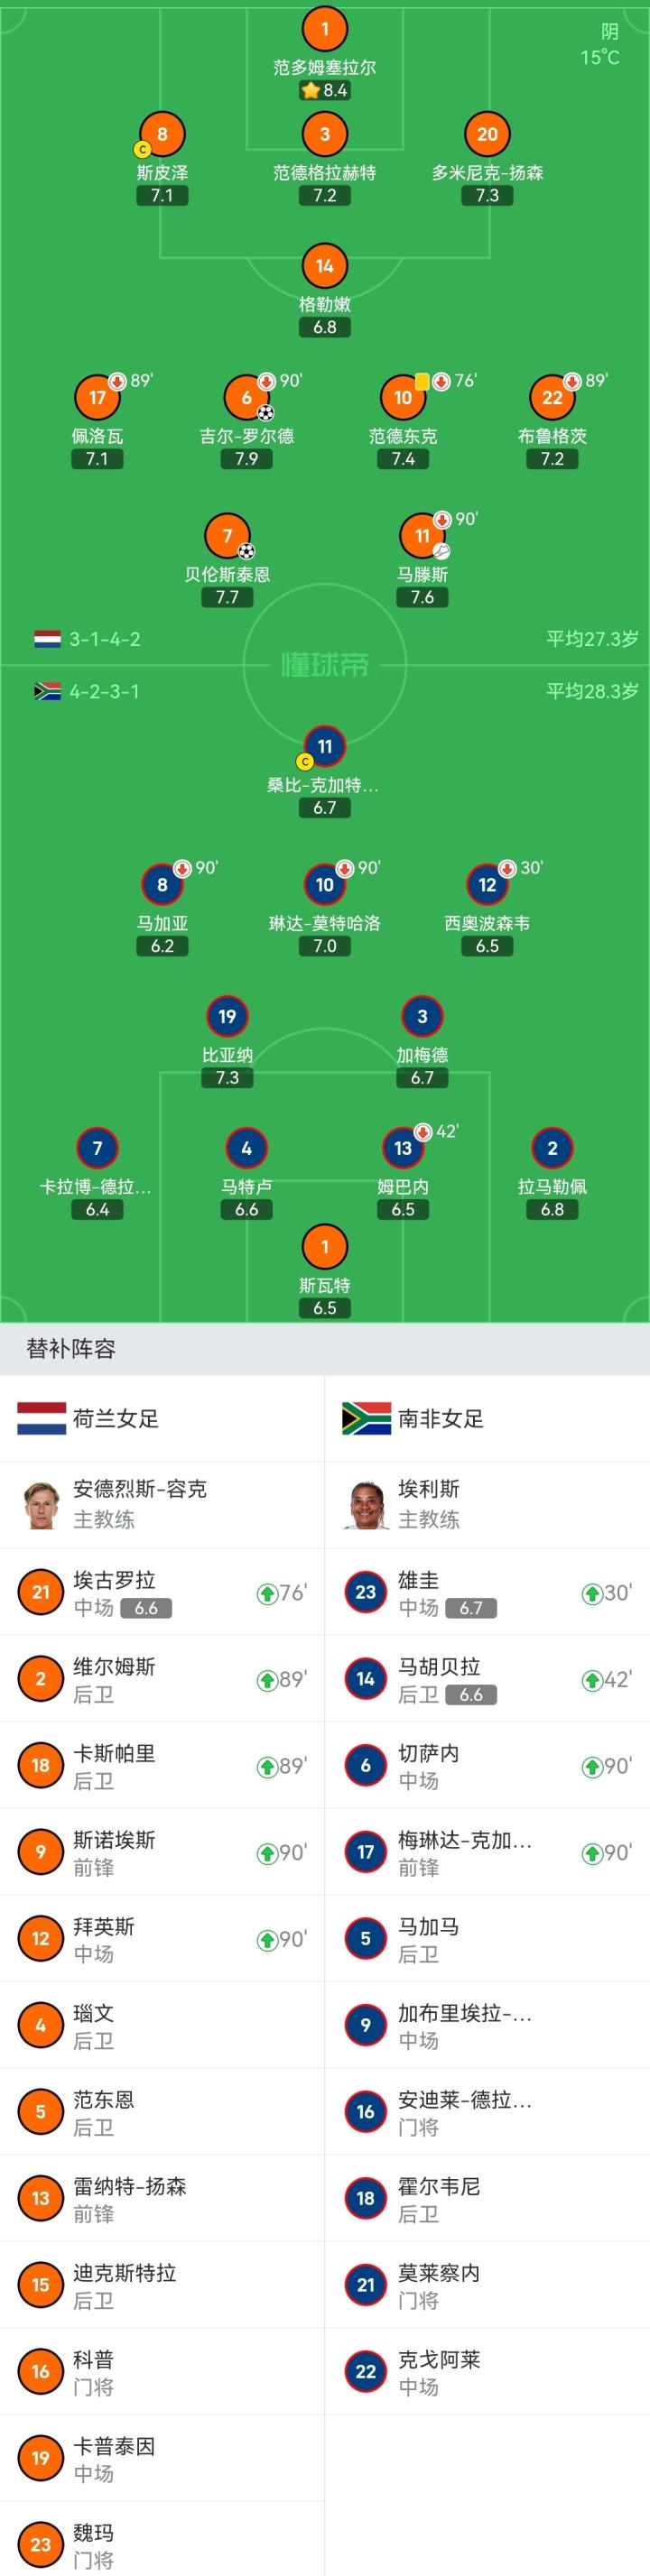Open substitute 雄圭 player row
The width and height of the screenshot is (650, 2576).
487,1592
